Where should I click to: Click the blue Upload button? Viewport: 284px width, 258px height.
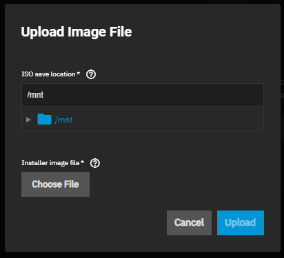[x=241, y=223]
